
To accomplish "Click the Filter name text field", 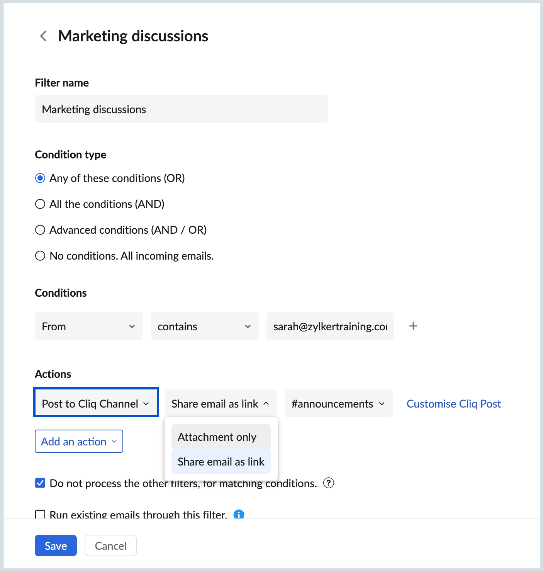I will [181, 109].
